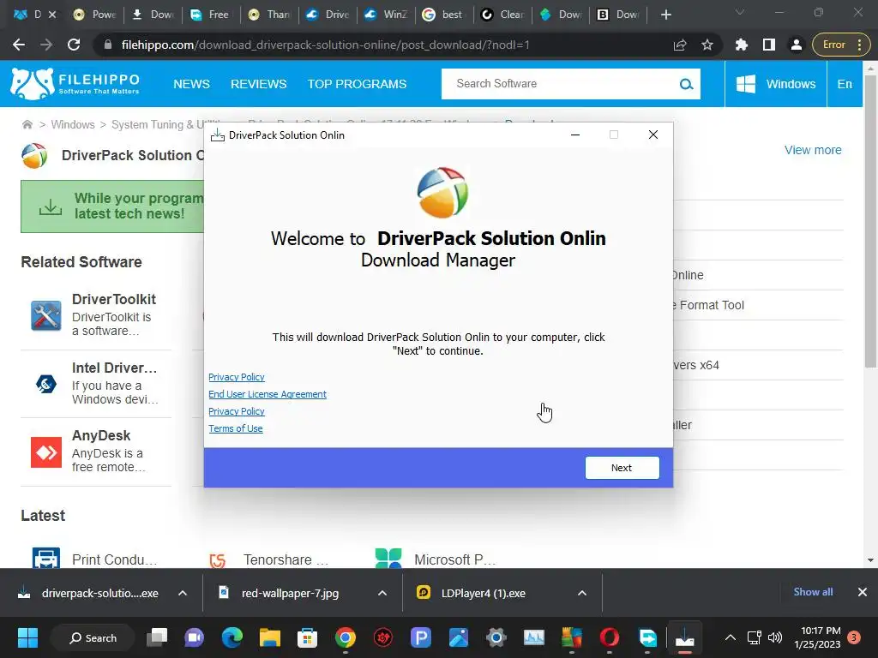Open Print Conductor icon in Latest

(x=46, y=559)
